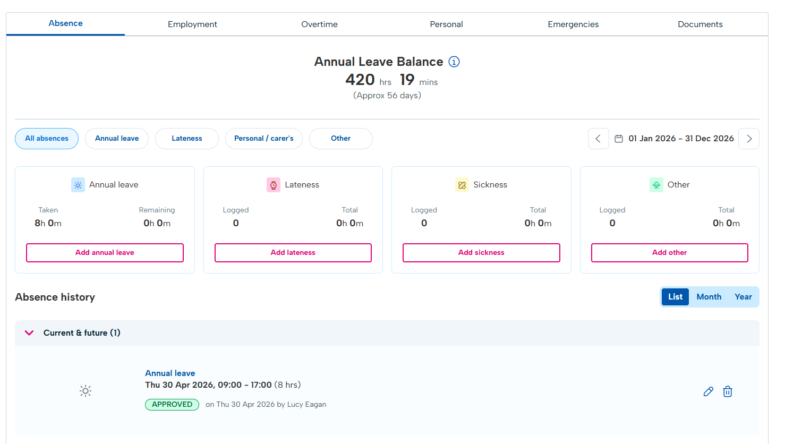
Task: Click 'on Thu 30 Apr 2026 by Lucy Eagan'
Action: coord(266,405)
